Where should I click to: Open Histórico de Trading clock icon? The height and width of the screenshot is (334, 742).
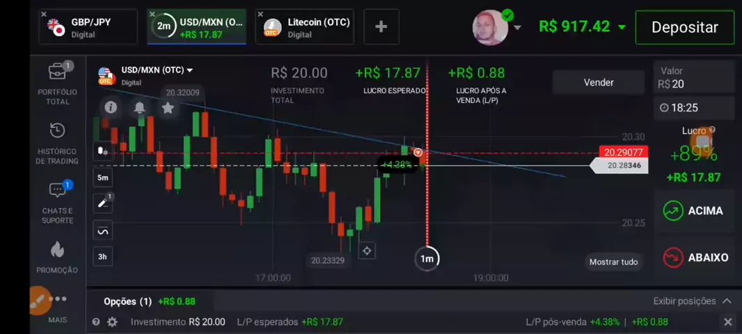pos(58,130)
